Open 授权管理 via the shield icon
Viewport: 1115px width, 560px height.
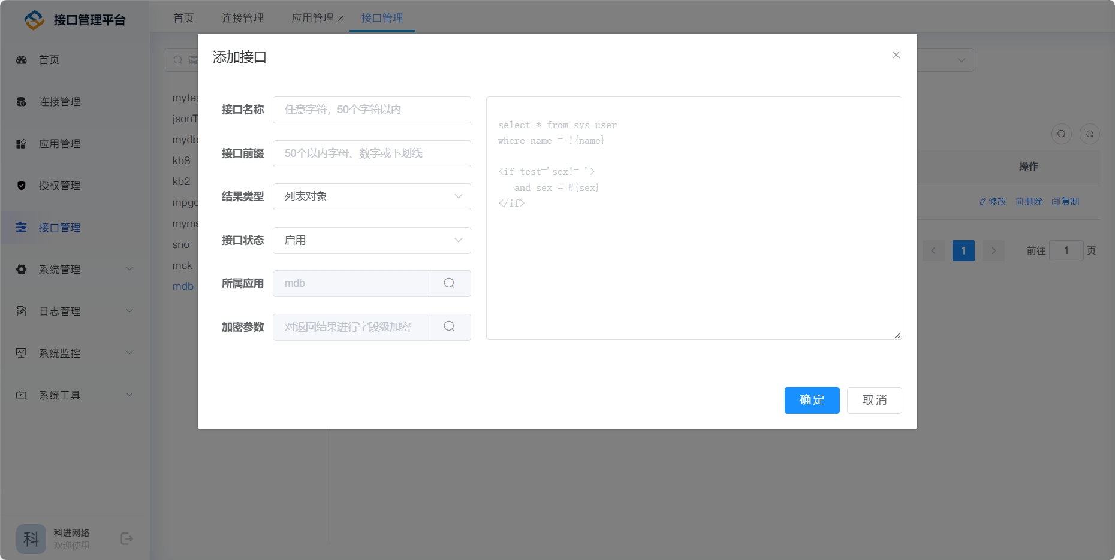[22, 186]
